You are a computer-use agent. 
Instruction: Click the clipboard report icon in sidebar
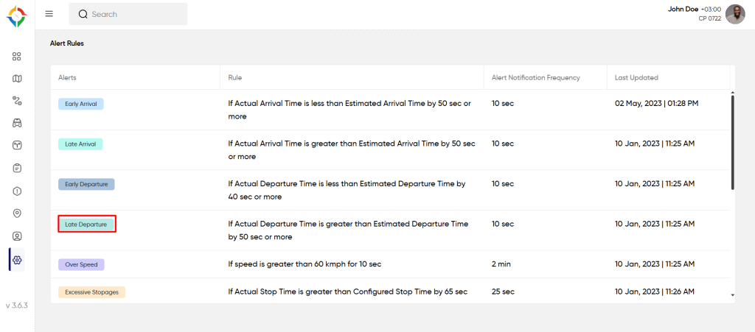[17, 168]
